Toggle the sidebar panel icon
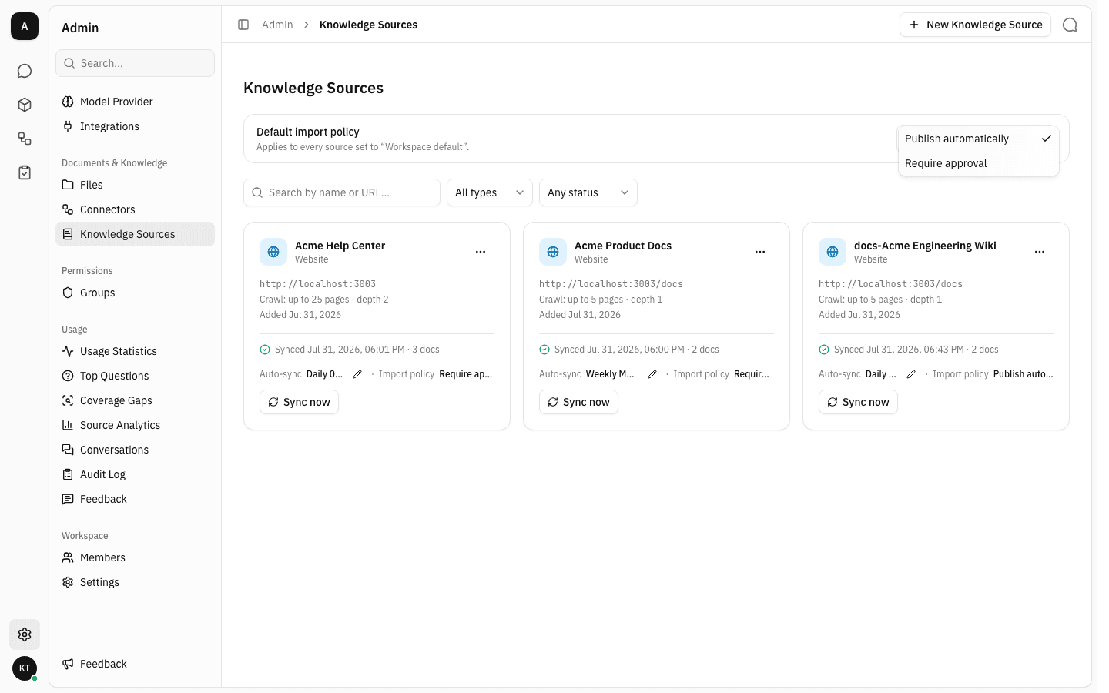Screen dimensions: 1109x693 pos(243,25)
